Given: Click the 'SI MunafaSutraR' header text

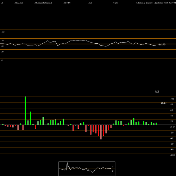Looking at the screenshot, I should click(43, 3).
